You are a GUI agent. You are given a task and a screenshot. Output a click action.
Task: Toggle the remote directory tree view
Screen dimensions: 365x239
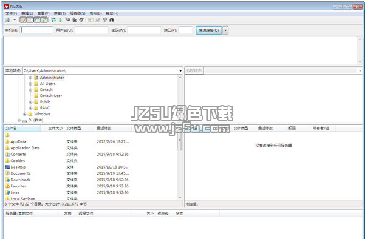37,20
